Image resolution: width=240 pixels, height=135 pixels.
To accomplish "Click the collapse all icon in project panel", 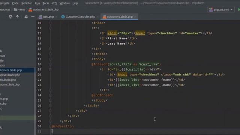I will pyautogui.click(x=17, y=16).
